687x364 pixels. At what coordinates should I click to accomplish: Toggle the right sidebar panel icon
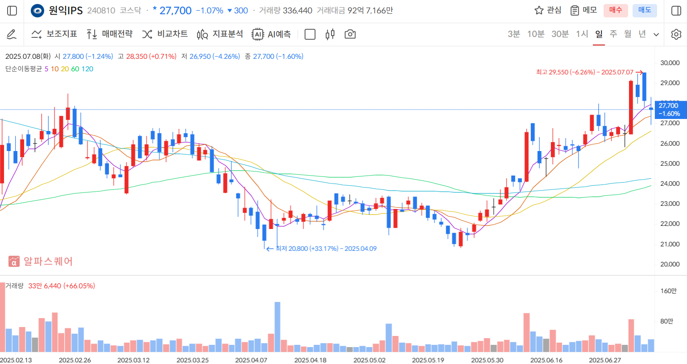676,11
